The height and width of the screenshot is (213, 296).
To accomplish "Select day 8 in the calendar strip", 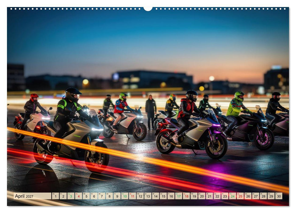I will [x=109, y=196].
